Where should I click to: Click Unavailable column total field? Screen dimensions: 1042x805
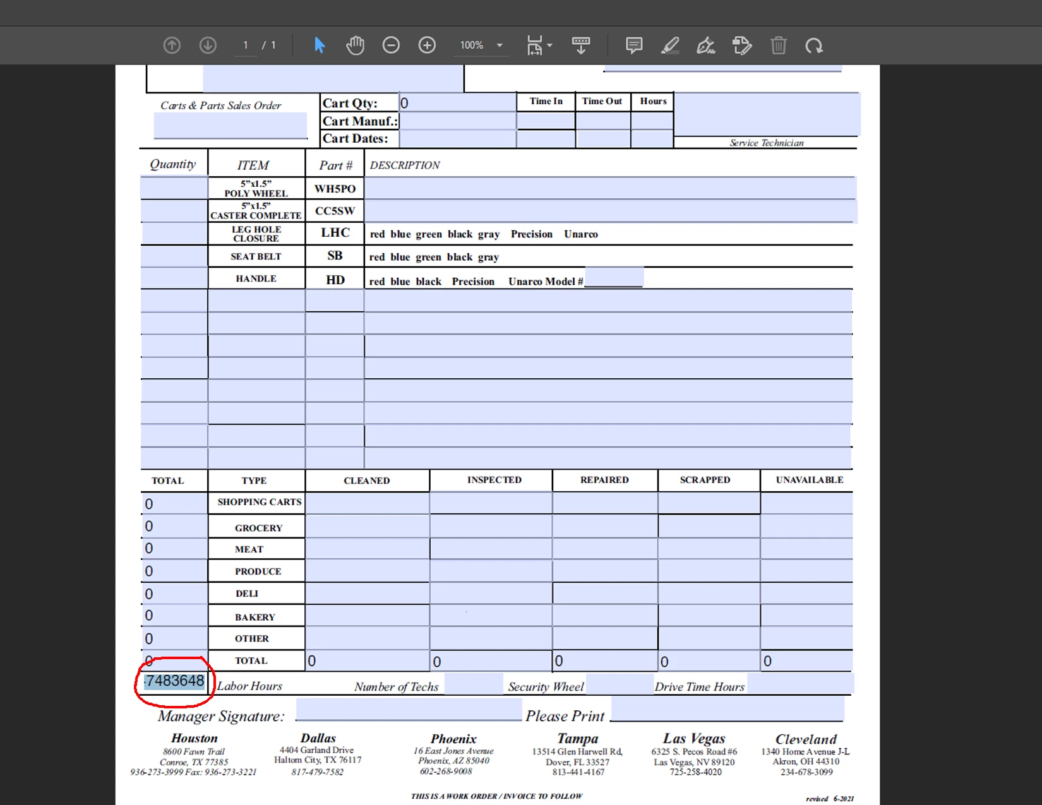pos(806,660)
